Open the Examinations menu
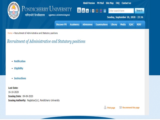Screen dimensions: 160x120 click(x=102, y=24)
